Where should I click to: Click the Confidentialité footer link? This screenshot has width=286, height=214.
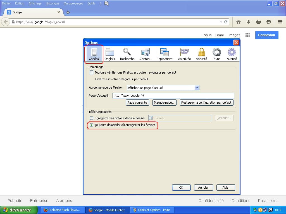point(211,201)
